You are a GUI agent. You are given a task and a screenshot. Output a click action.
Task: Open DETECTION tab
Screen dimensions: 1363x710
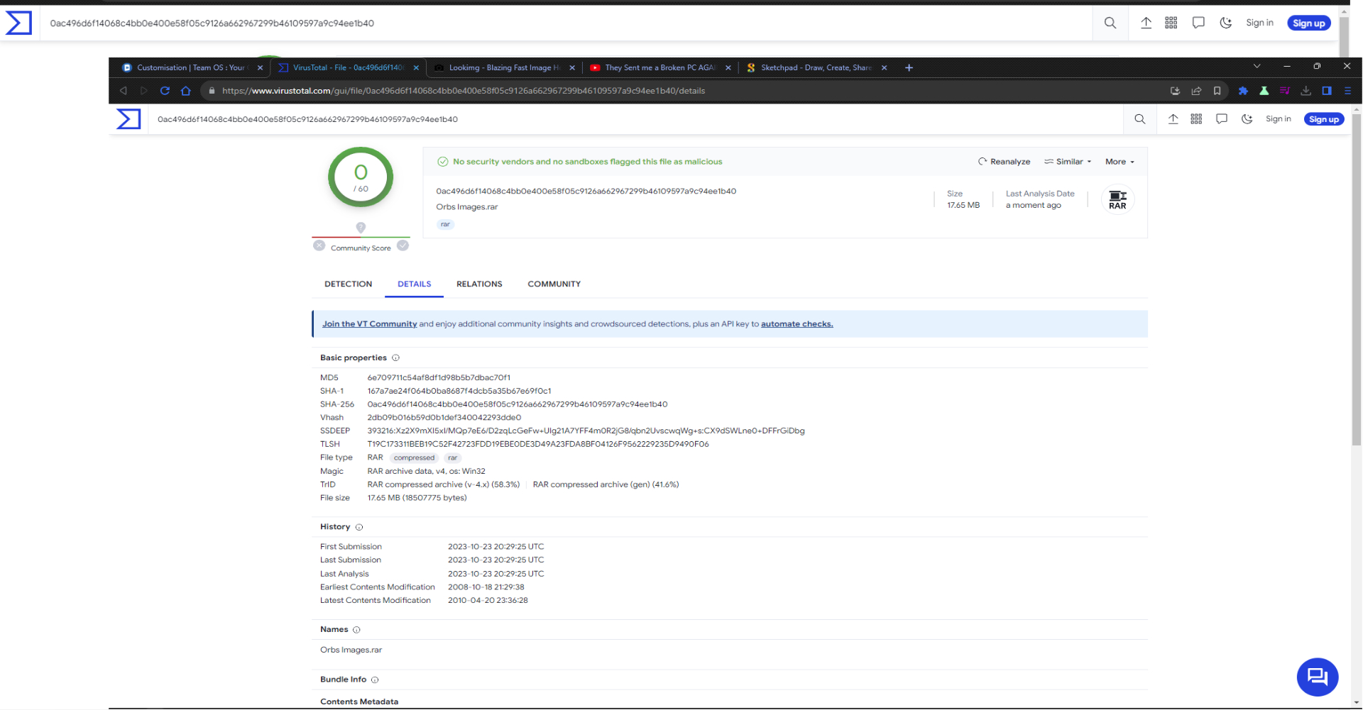(x=348, y=284)
